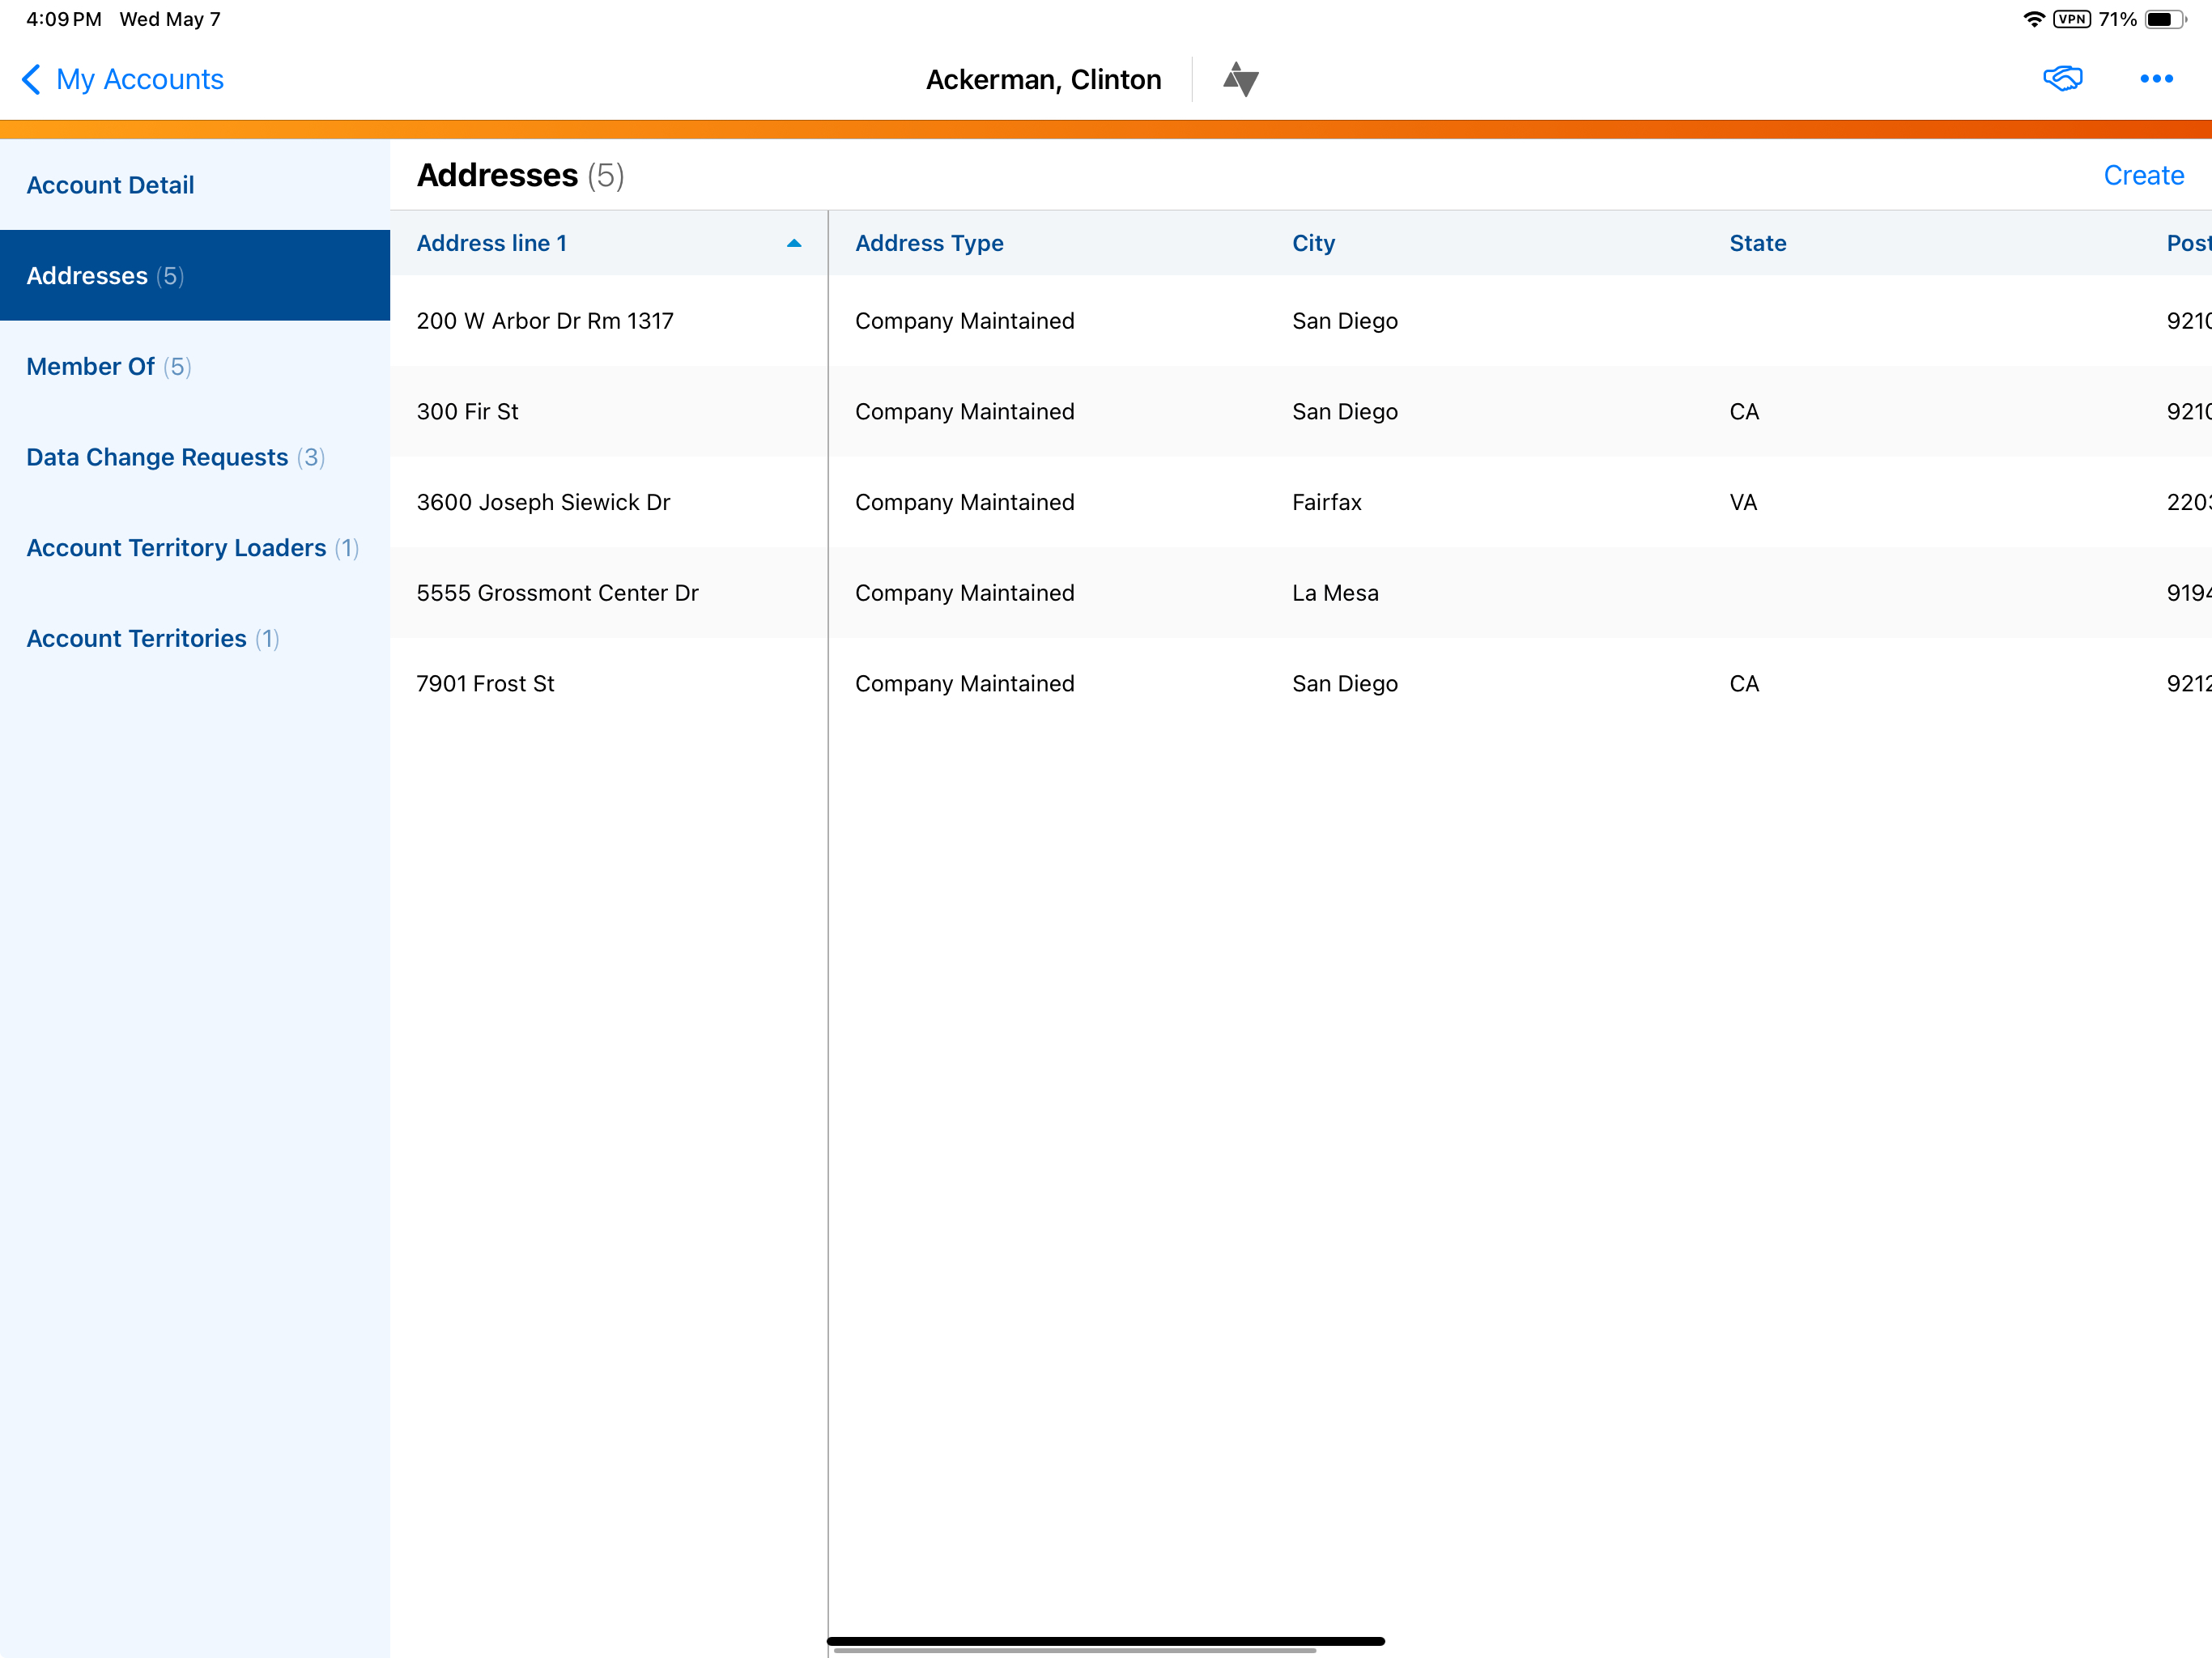The image size is (2212, 1658).
Task: Open the three-dot more actions menu
Action: tap(2156, 79)
